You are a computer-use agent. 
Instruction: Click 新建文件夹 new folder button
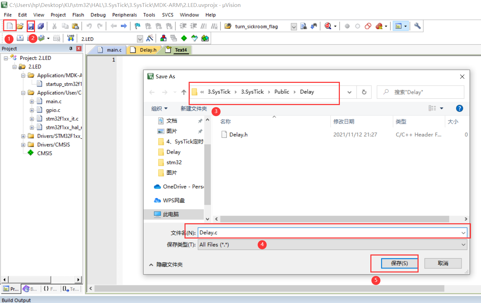point(194,109)
